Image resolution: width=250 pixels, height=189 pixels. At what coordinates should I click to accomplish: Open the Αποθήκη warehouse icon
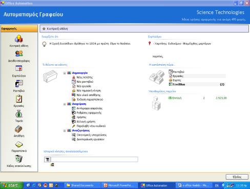click(19, 129)
